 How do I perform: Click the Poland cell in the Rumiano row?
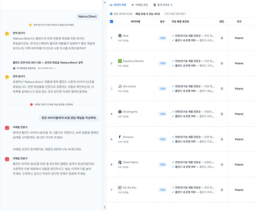(x=239, y=139)
